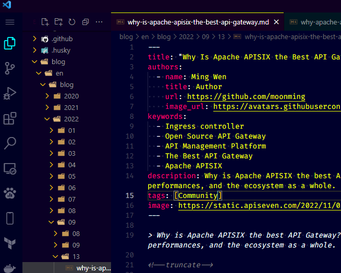The height and width of the screenshot is (273, 341).
Task: Open explorer more actions ellipsis
Action: 99,22
